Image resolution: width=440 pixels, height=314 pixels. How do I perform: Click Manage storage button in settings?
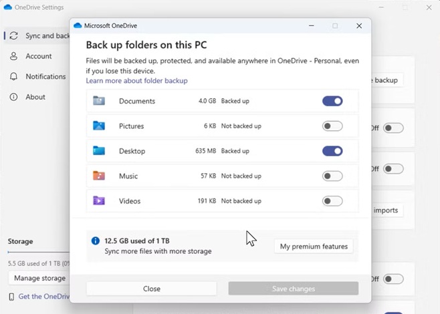click(39, 278)
